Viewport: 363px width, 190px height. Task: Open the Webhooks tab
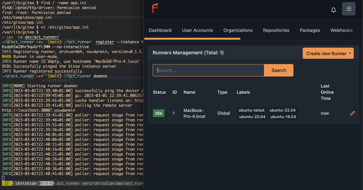click(x=342, y=30)
